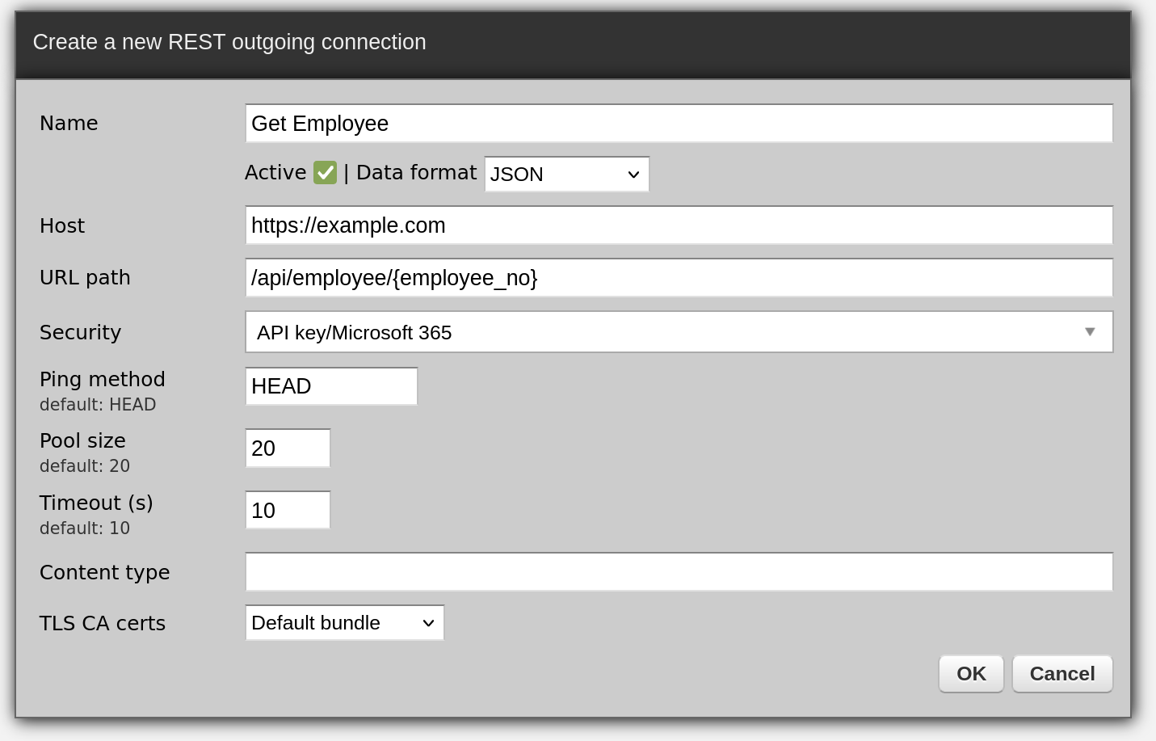Focus the Host text field
This screenshot has width=1156, height=741.
point(679,225)
